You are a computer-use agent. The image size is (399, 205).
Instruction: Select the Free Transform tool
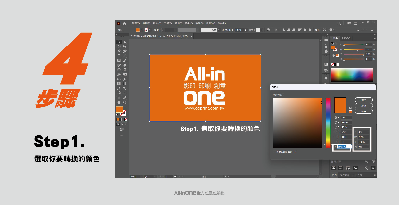pyautogui.click(x=125, y=74)
